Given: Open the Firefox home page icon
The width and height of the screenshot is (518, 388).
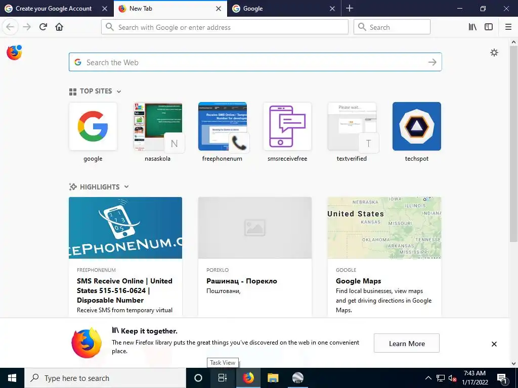Looking at the screenshot, I should (x=59, y=27).
